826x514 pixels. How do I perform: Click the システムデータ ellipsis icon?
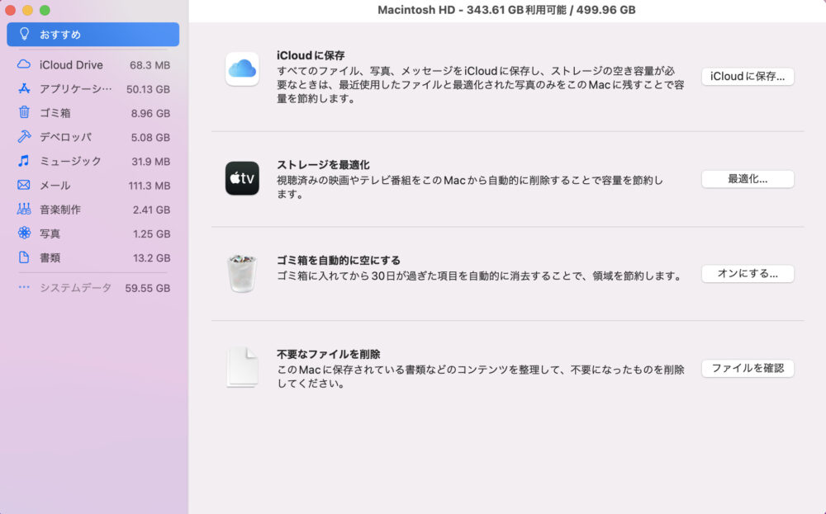click(x=24, y=287)
